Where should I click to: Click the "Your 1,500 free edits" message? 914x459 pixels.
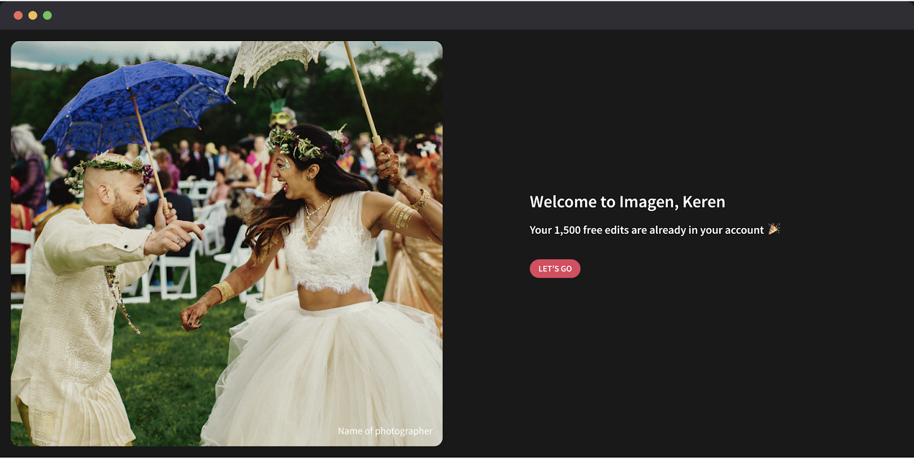646,230
